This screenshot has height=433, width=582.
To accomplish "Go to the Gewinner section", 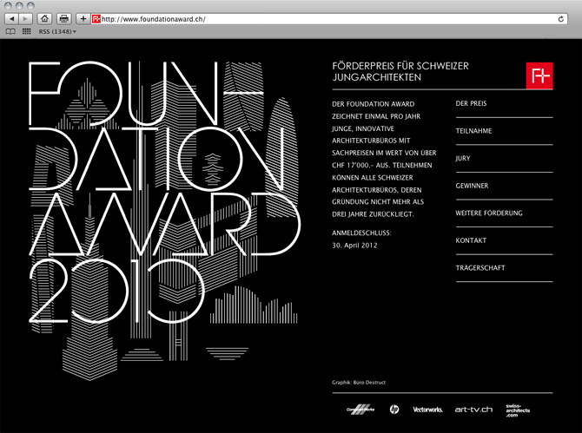I will [472, 186].
